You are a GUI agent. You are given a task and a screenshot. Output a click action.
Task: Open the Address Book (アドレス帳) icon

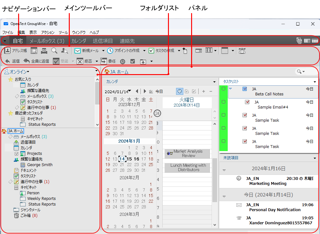coord(8,51)
